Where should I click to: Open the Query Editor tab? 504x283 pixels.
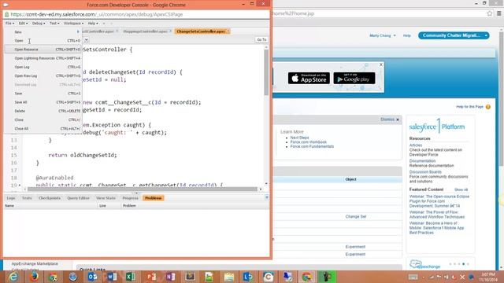click(78, 198)
